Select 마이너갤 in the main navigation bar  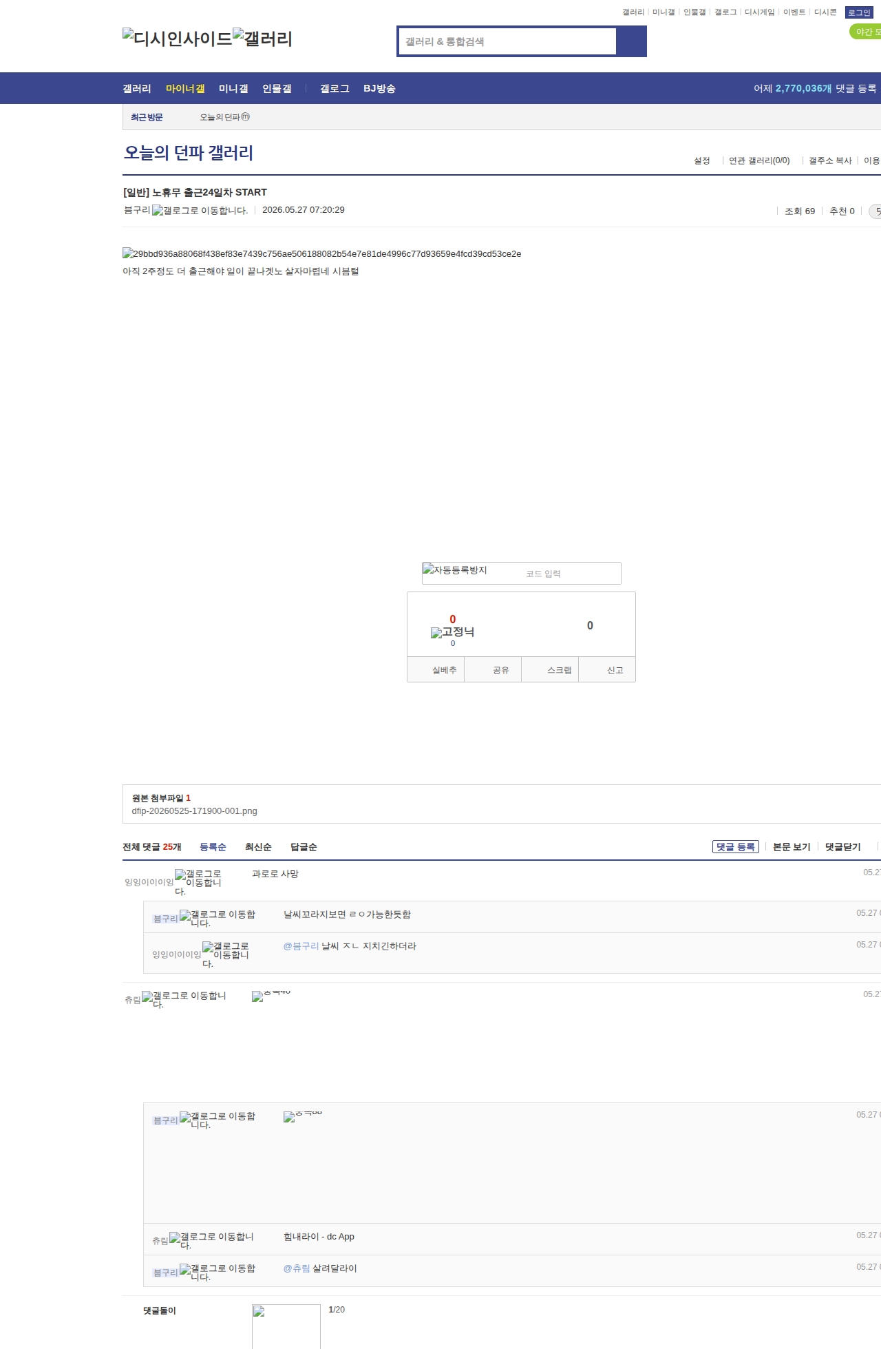pos(185,88)
